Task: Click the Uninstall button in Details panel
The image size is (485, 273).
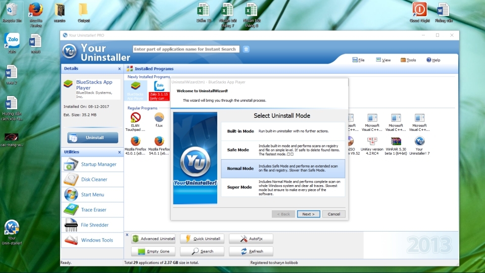Action: [92, 138]
